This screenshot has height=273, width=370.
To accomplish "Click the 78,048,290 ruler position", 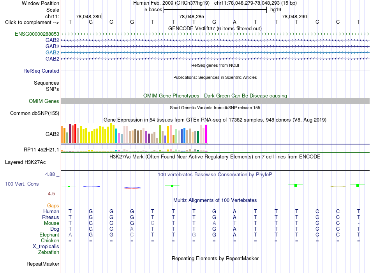I will 294,16.
